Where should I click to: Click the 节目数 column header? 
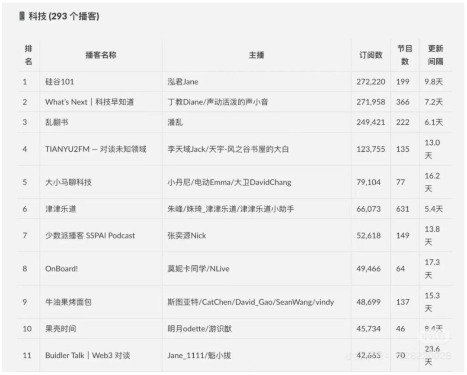pos(405,55)
